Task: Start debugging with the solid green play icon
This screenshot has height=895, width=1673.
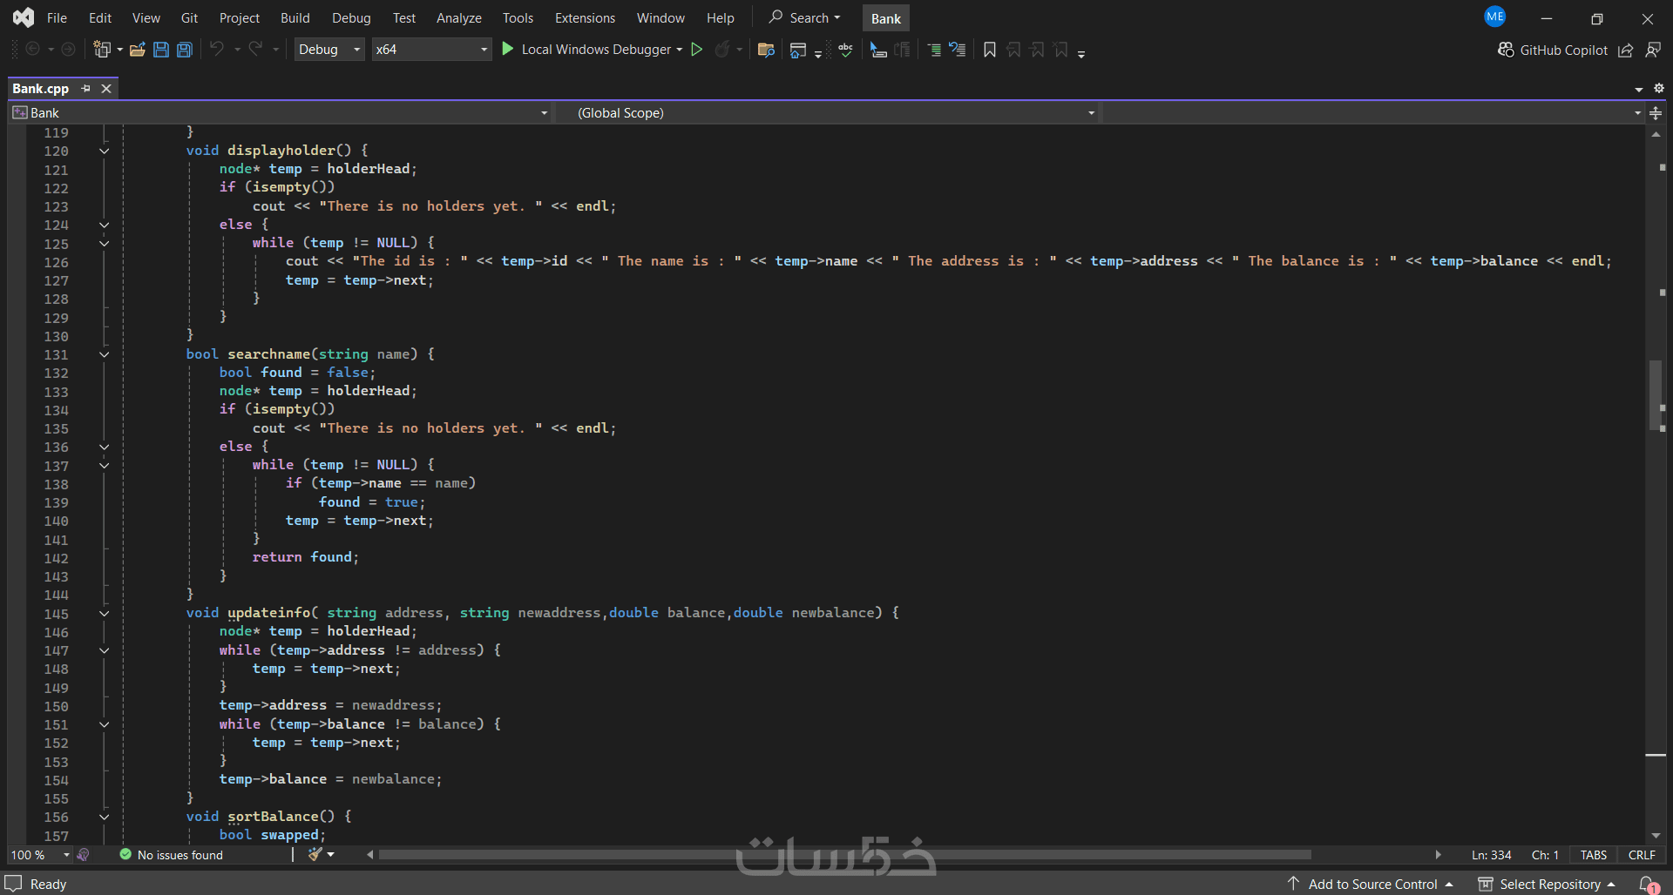Action: coord(508,50)
